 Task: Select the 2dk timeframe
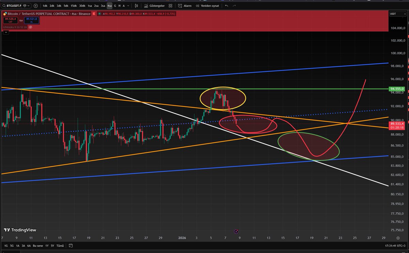pos(52,6)
